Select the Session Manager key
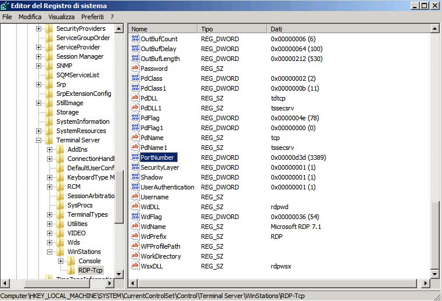This screenshot has width=442, height=301. point(80,56)
